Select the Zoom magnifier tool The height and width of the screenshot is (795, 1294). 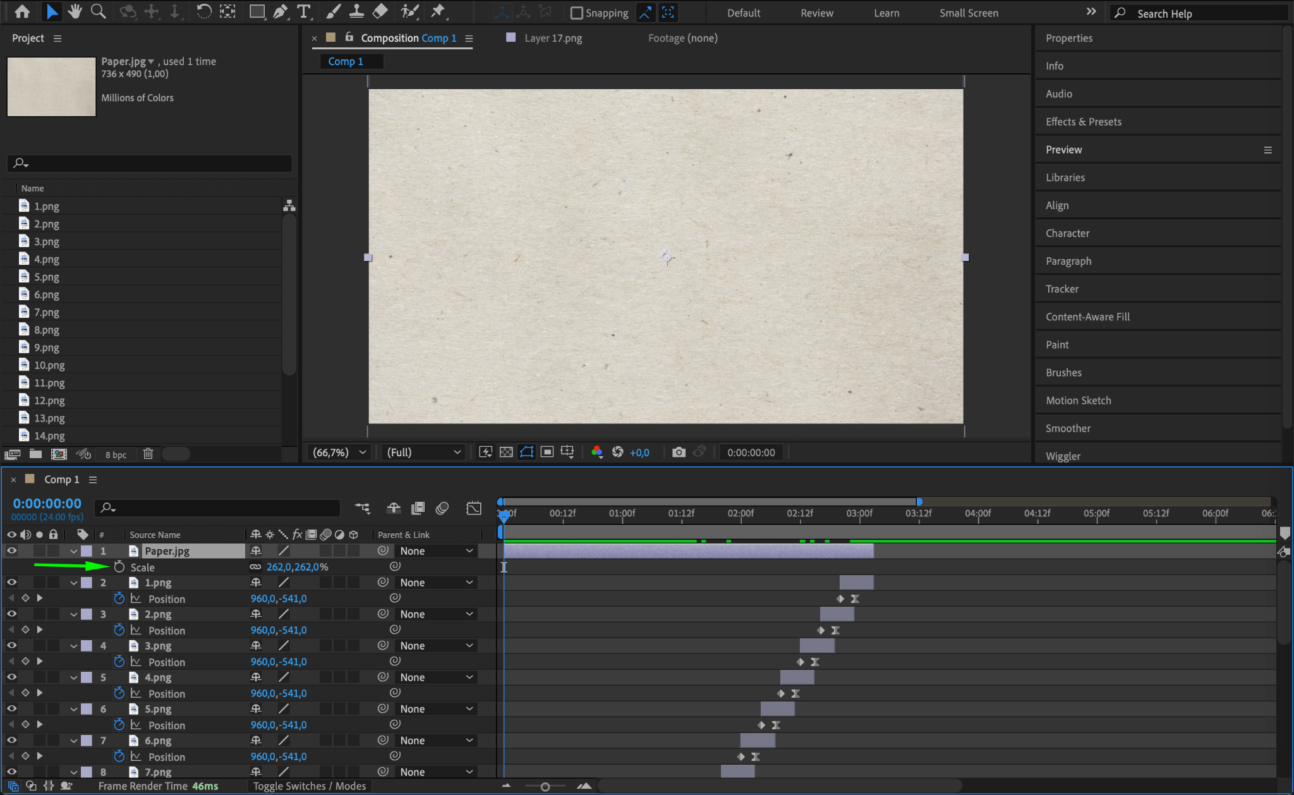98,11
